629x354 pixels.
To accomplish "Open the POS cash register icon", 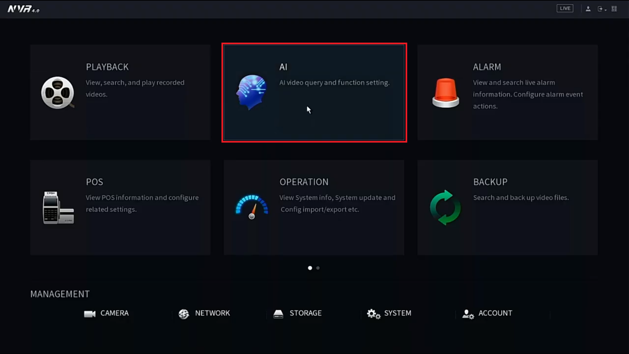I will point(58,208).
